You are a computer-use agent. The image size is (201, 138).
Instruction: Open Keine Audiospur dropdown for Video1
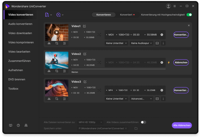(142, 43)
